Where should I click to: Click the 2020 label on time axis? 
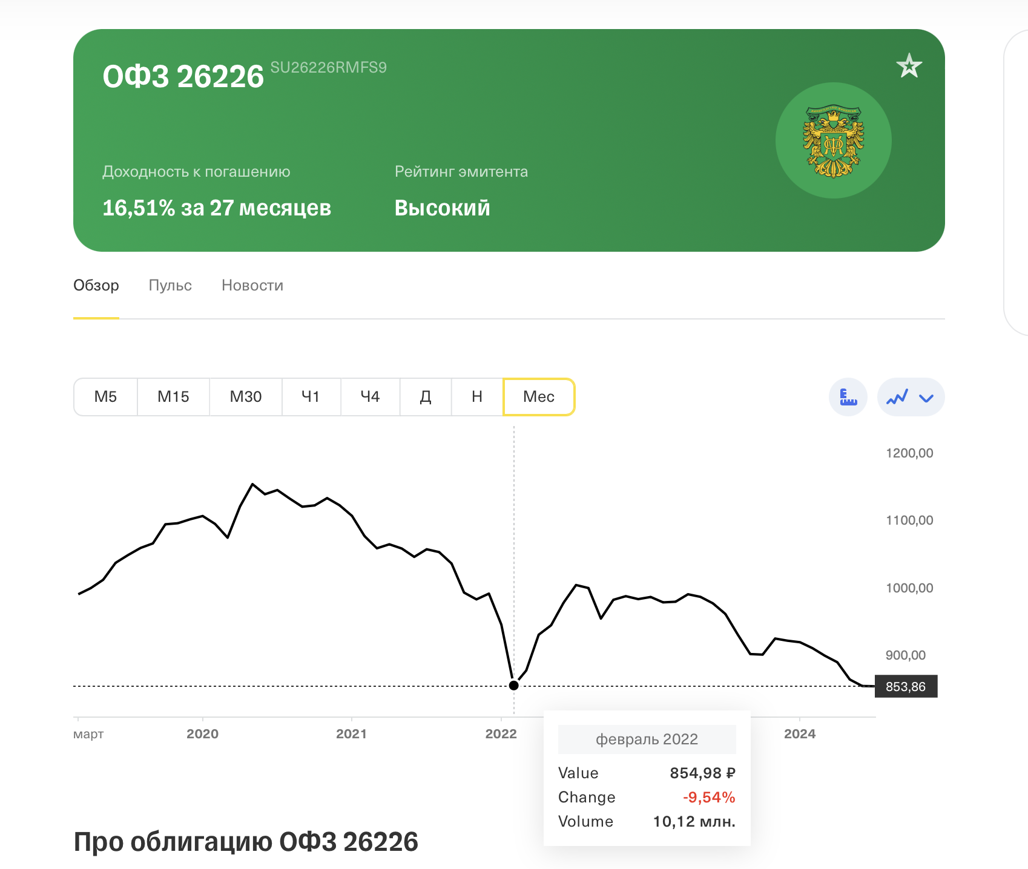click(202, 734)
